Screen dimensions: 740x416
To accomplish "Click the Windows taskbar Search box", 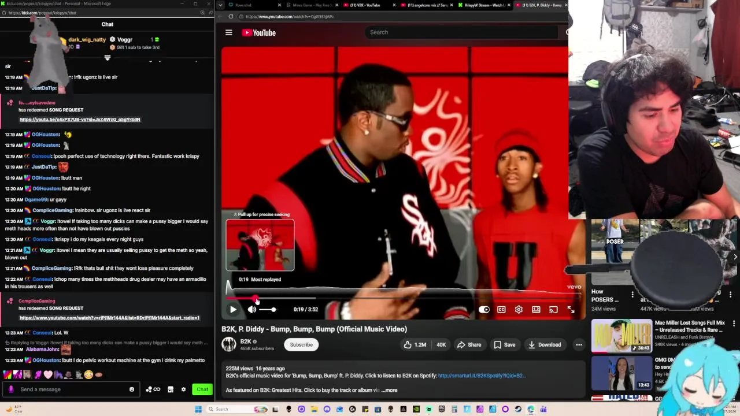I will coord(236,409).
